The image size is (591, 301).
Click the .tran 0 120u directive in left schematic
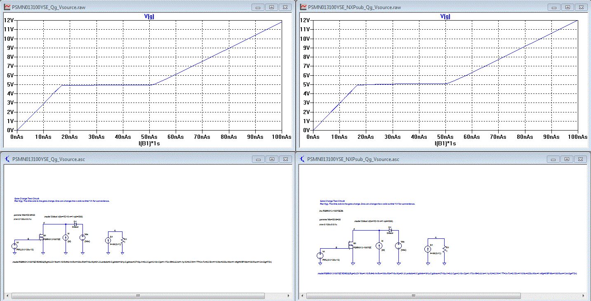click(x=24, y=219)
